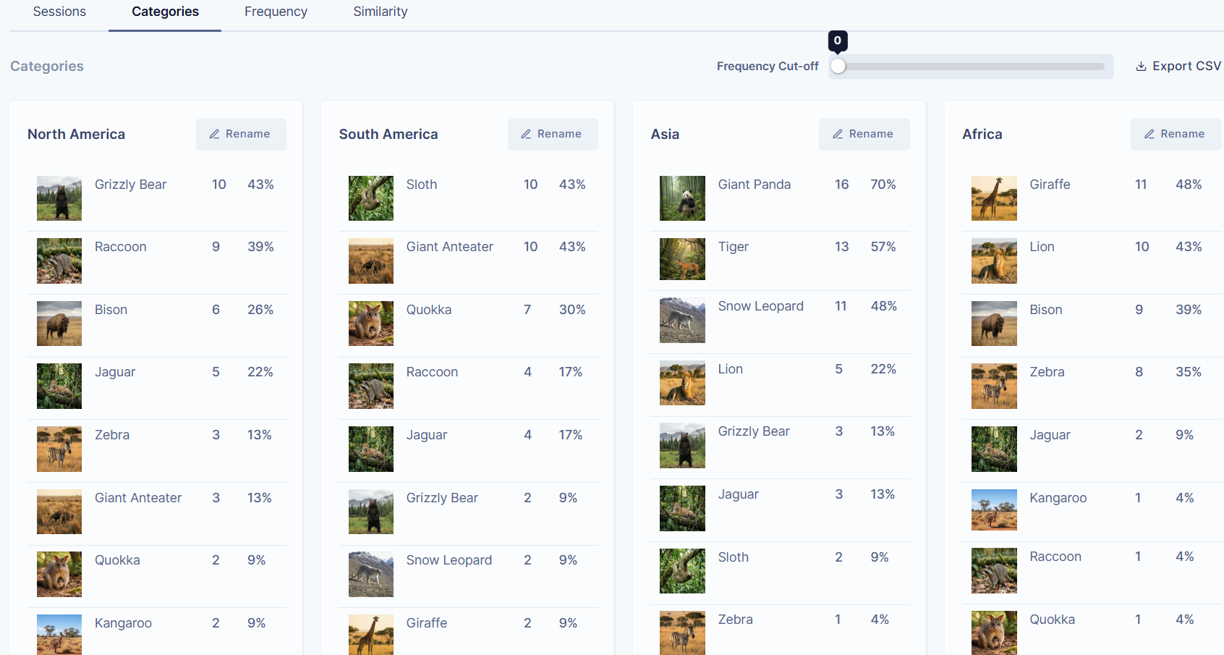Click the Export CSV link
The height and width of the screenshot is (655, 1224).
click(1178, 66)
